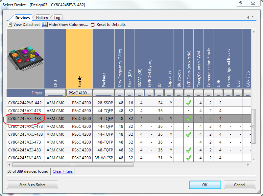Screen dimensions: 263x196
Task: Click the Clear Filters link
Action: 62,171
